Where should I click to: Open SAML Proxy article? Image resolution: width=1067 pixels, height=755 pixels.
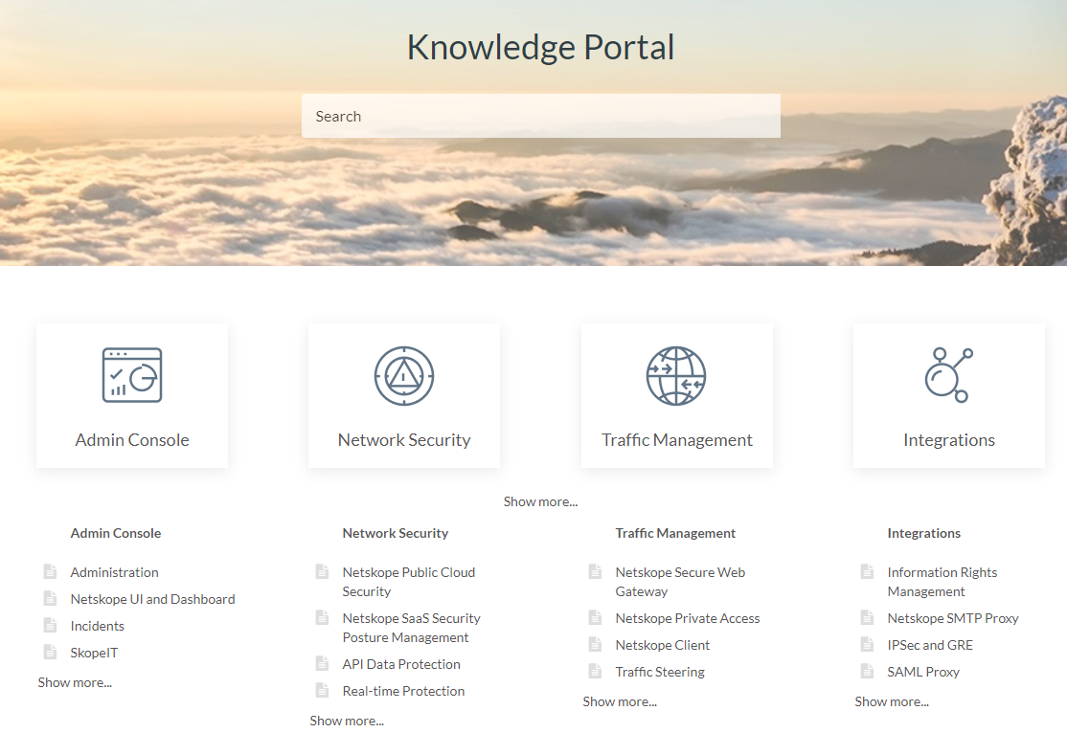[x=923, y=672]
